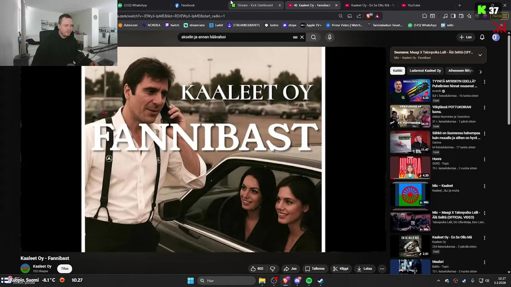Viewport: 511px width, 287px height.
Task: Dislike the Fannibast video
Action: point(273,269)
